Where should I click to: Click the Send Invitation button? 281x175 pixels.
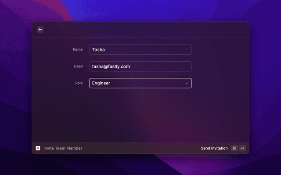pyautogui.click(x=214, y=148)
